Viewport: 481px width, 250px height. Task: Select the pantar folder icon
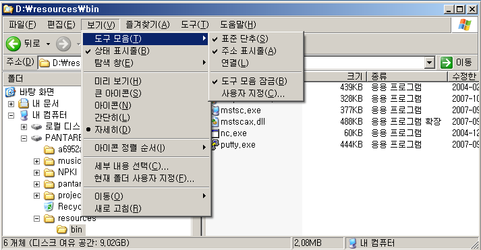49,184
